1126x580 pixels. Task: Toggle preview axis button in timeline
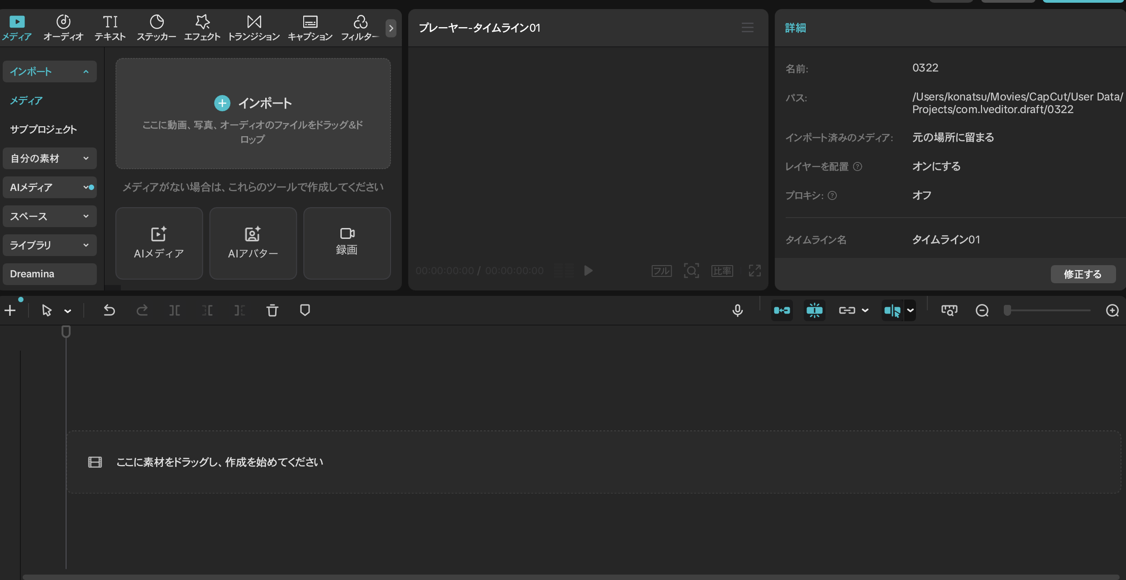pos(892,310)
